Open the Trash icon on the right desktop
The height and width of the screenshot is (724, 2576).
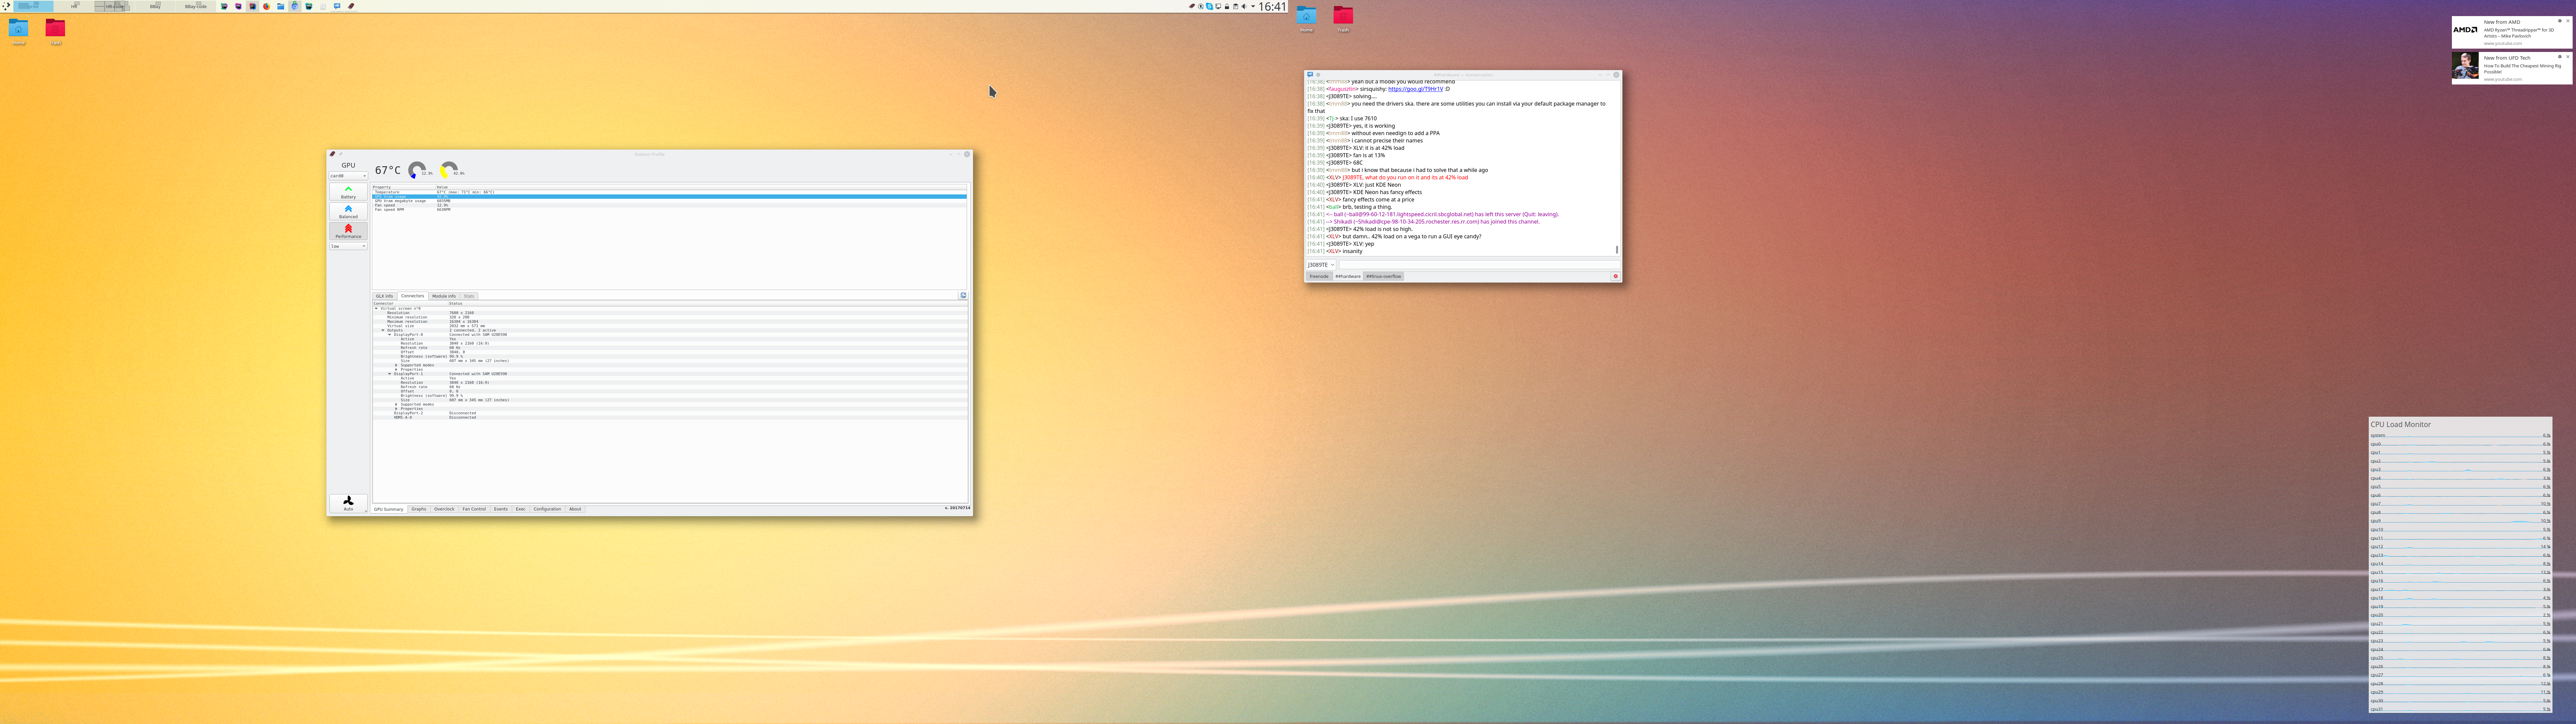click(1343, 18)
